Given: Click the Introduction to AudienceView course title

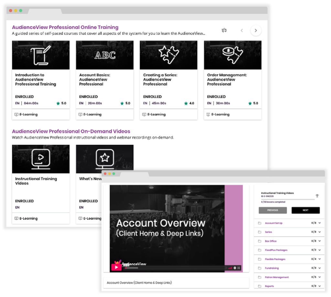Looking at the screenshot, I should click(36, 79).
